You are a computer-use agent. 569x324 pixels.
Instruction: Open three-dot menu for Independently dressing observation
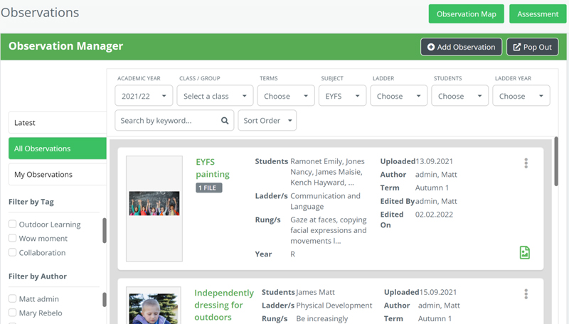coord(526,294)
